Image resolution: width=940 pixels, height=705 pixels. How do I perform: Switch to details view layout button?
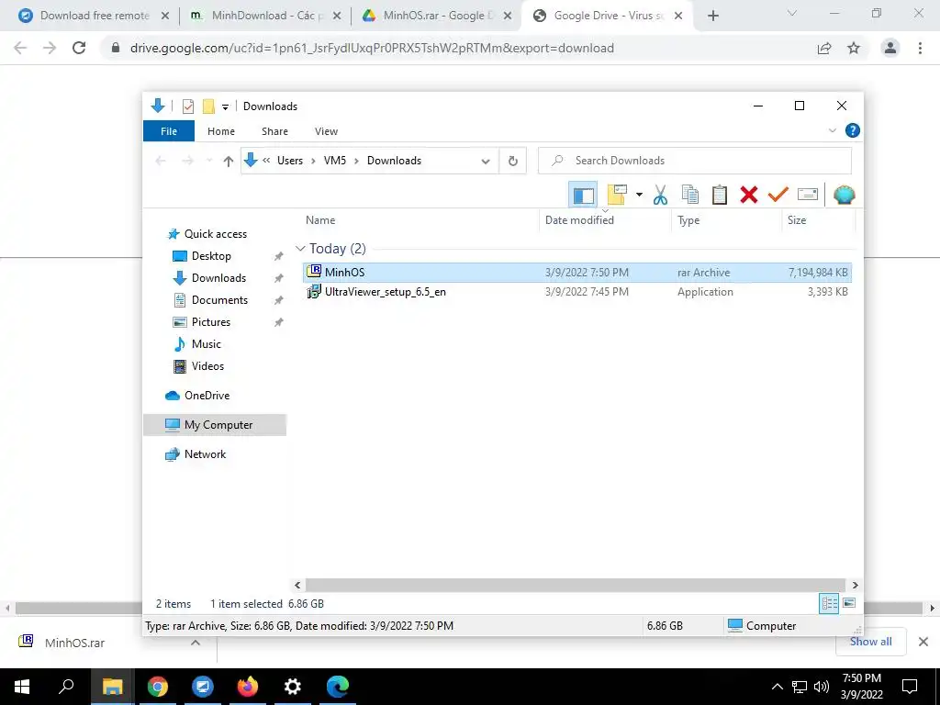829,604
